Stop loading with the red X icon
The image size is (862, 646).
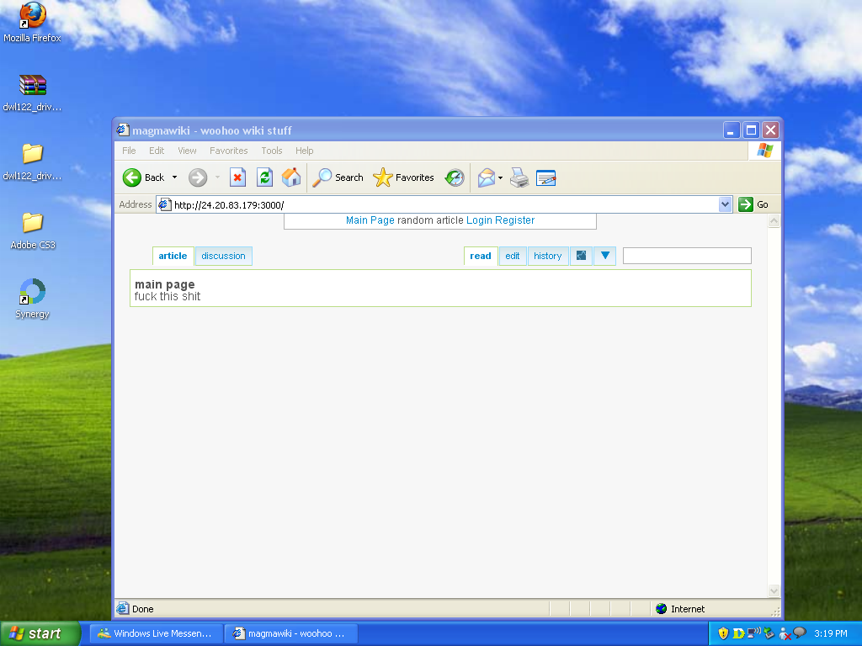(237, 177)
